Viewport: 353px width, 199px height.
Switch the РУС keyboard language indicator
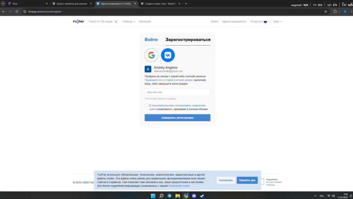pyautogui.click(x=322, y=196)
